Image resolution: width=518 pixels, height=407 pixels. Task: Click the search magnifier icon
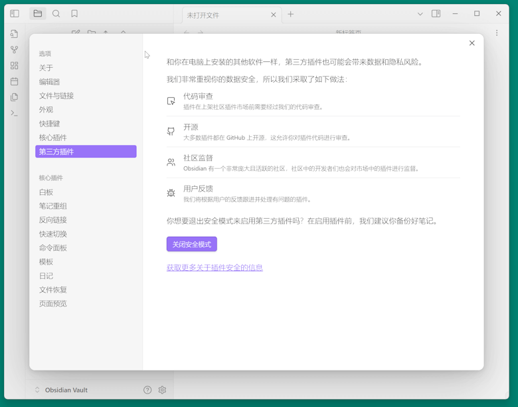56,14
